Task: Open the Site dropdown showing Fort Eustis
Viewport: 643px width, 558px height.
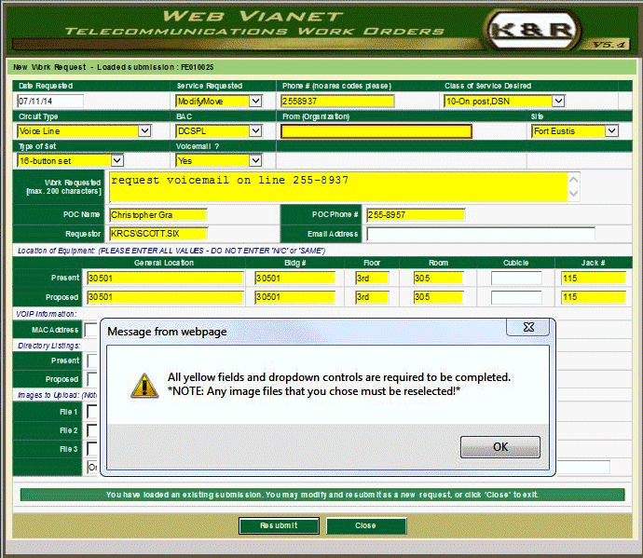Action: point(611,130)
